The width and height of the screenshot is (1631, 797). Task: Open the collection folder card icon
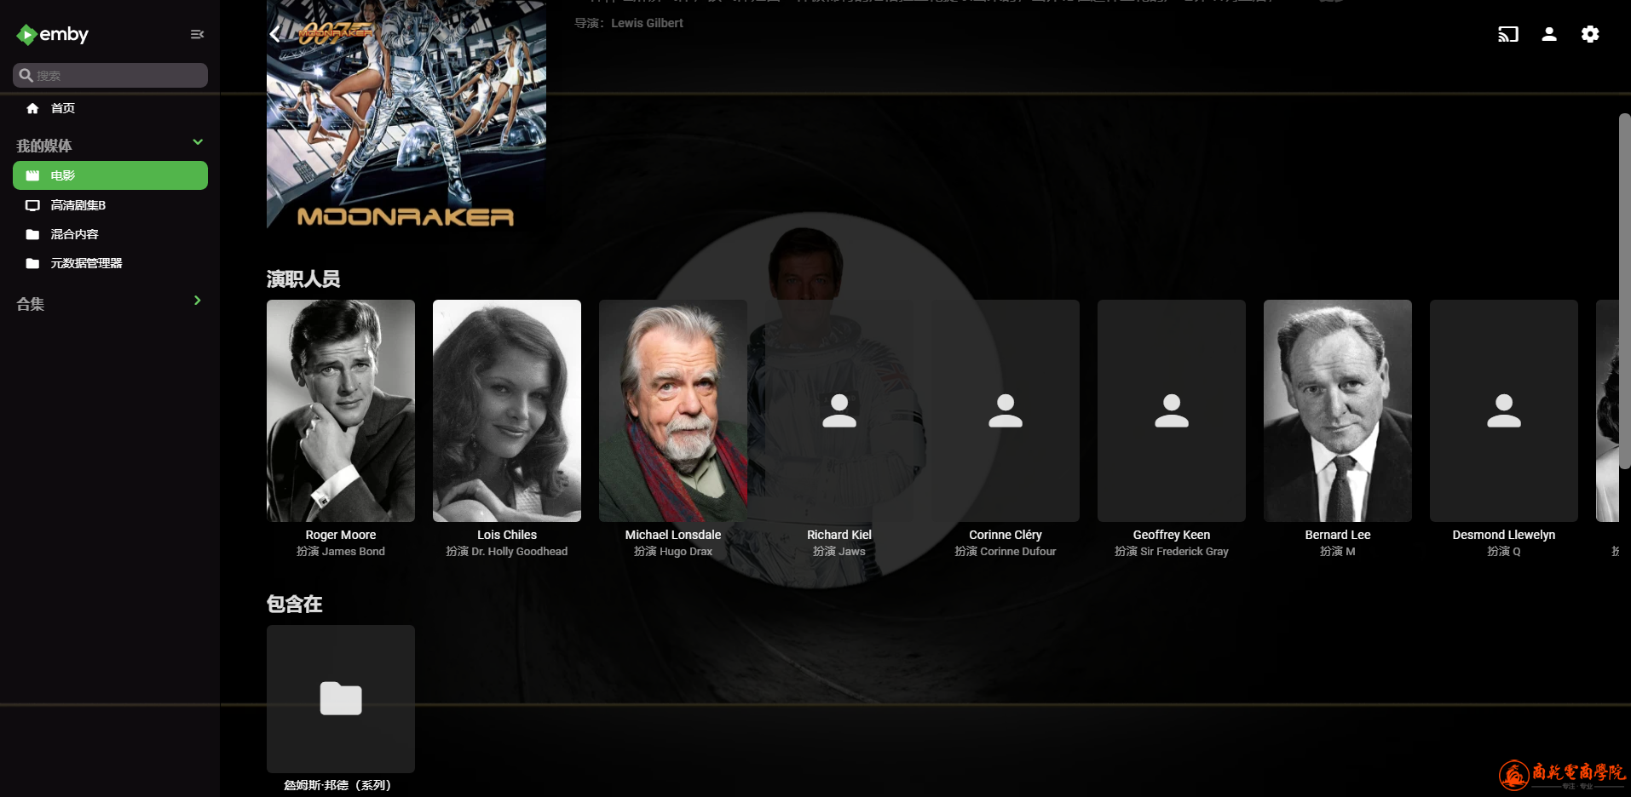[x=341, y=699]
